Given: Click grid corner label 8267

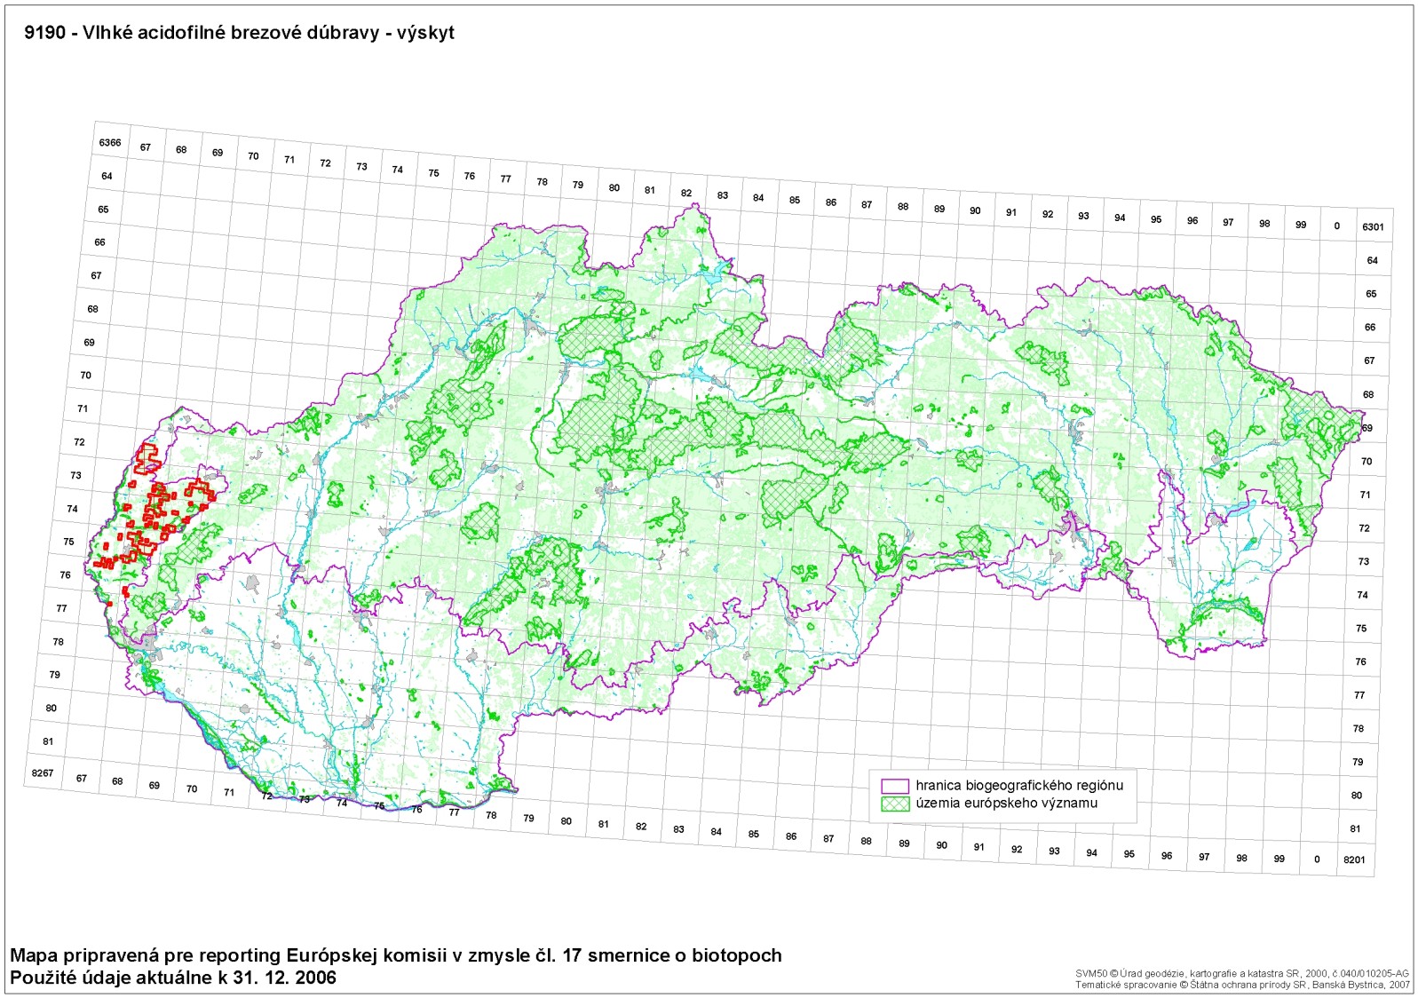Looking at the screenshot, I should click(x=43, y=773).
